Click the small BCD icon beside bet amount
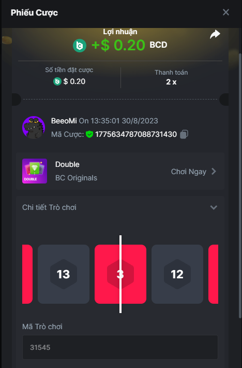The width and height of the screenshot is (242, 368). 57,81
